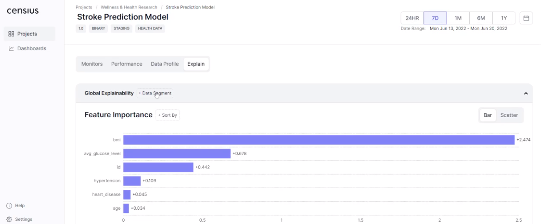Open the calendar date picker icon
The width and height of the screenshot is (541, 224).
(526, 18)
